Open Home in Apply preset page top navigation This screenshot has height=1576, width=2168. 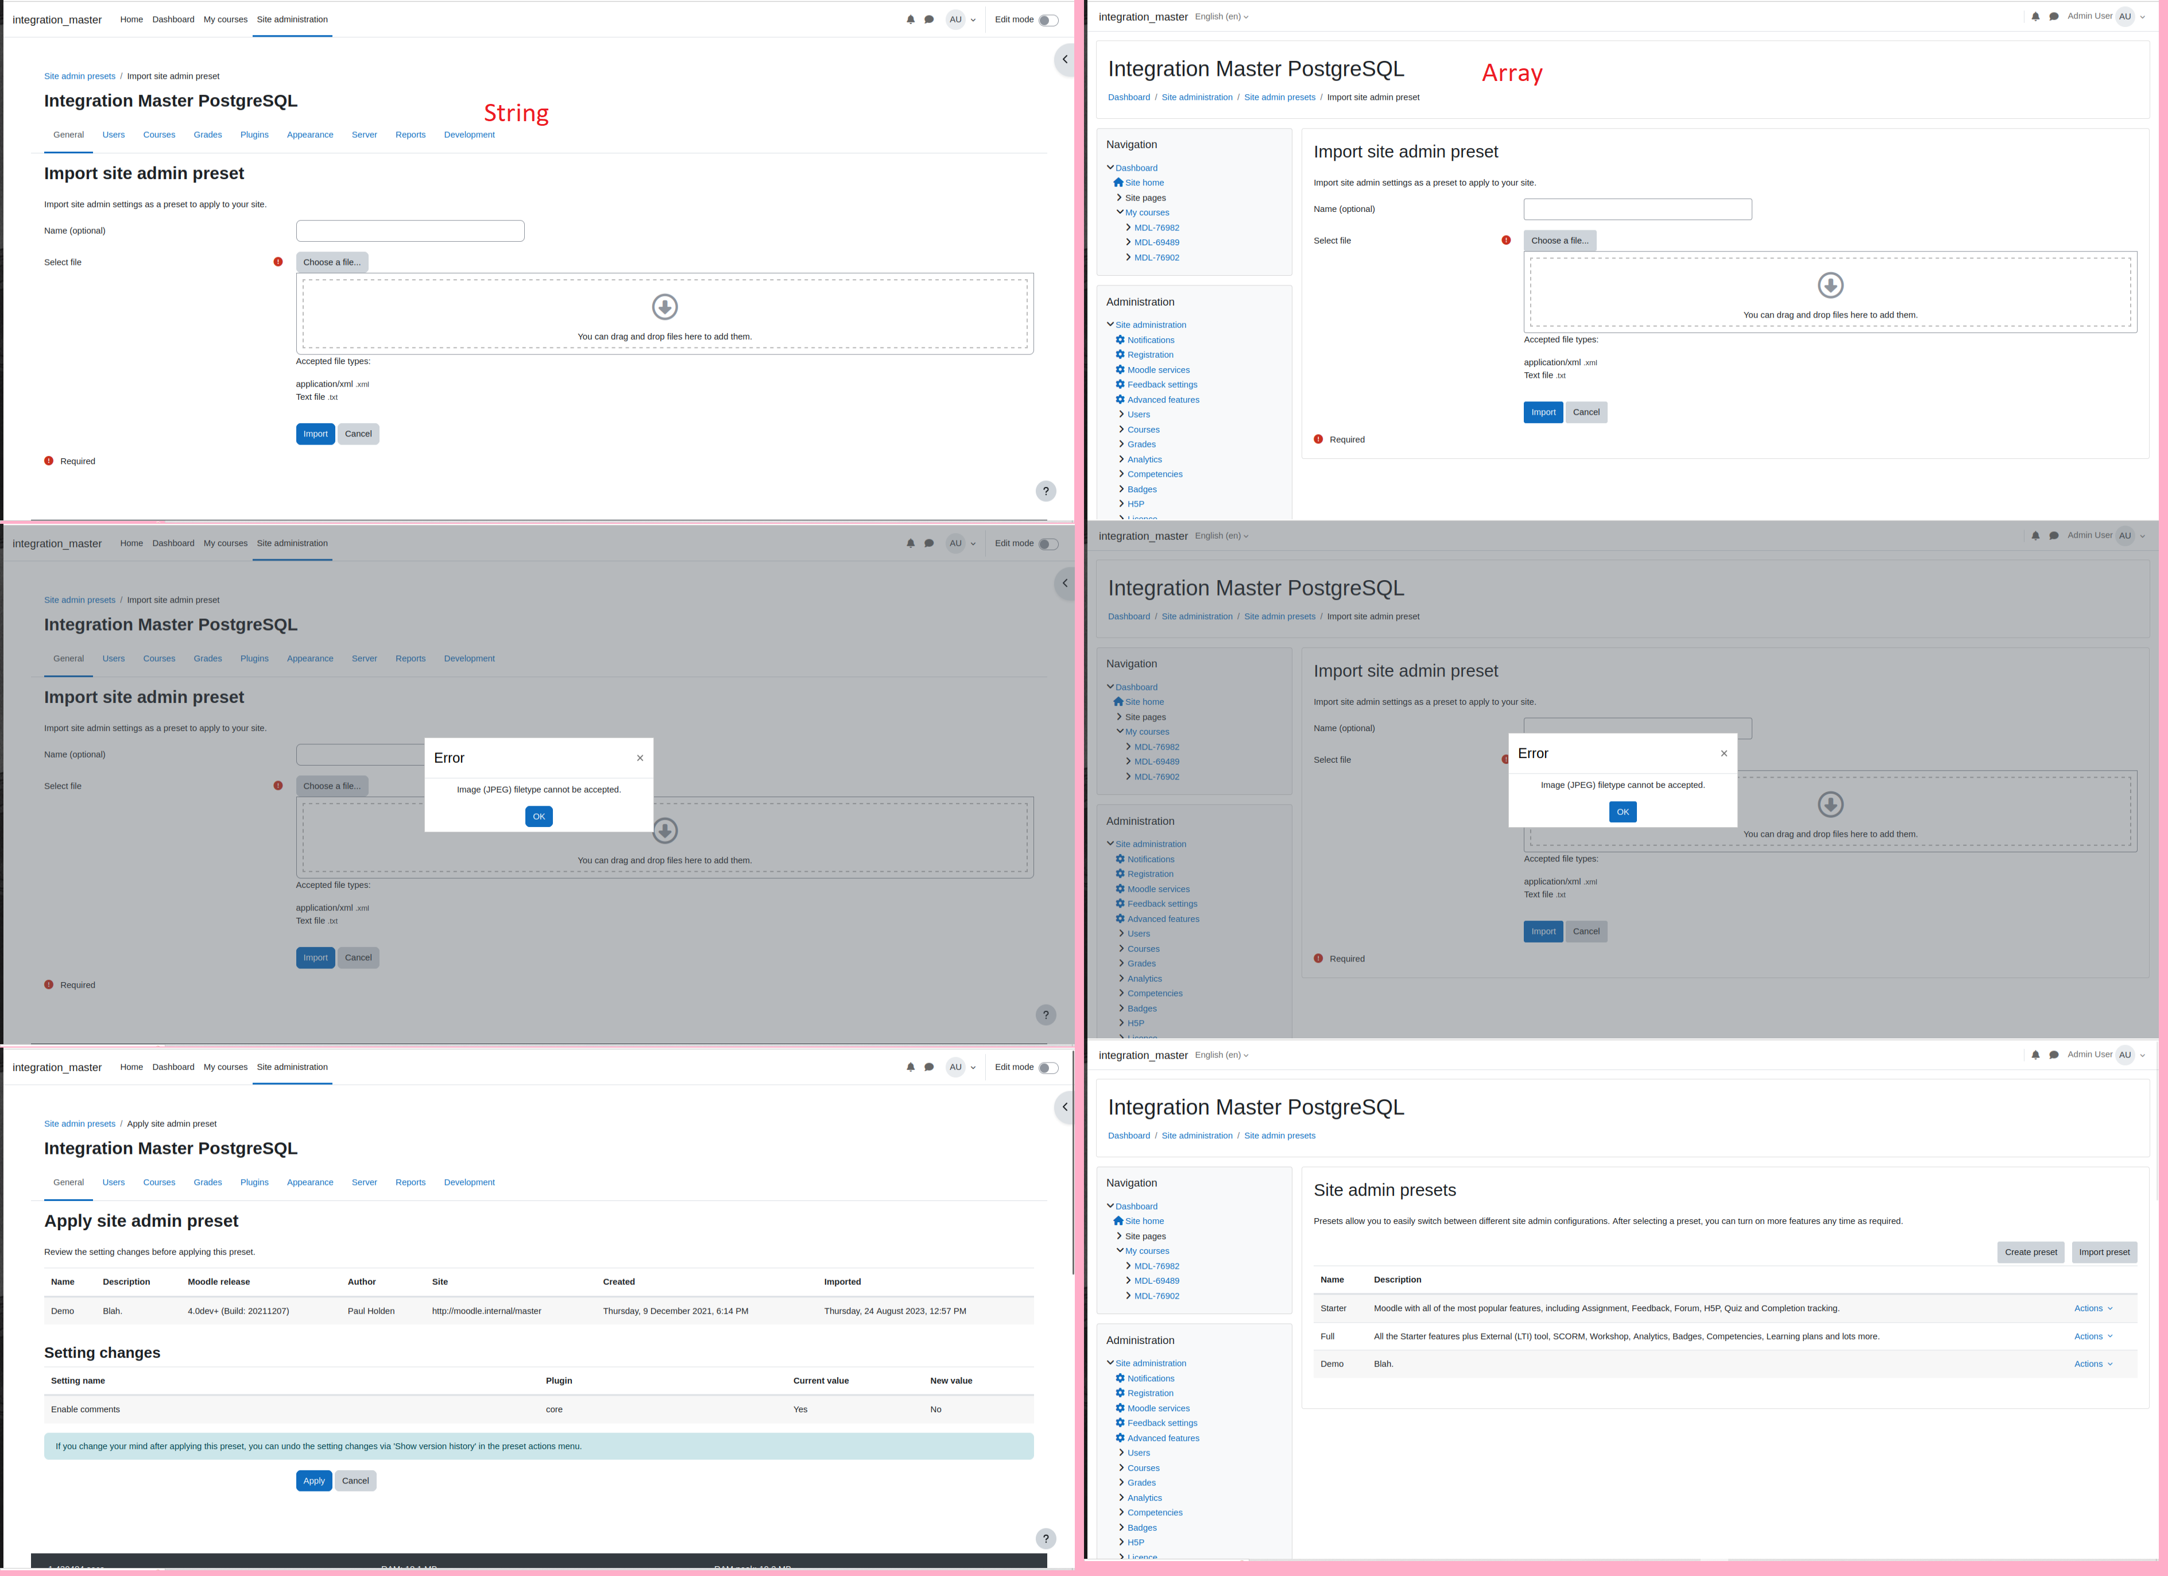(132, 1067)
